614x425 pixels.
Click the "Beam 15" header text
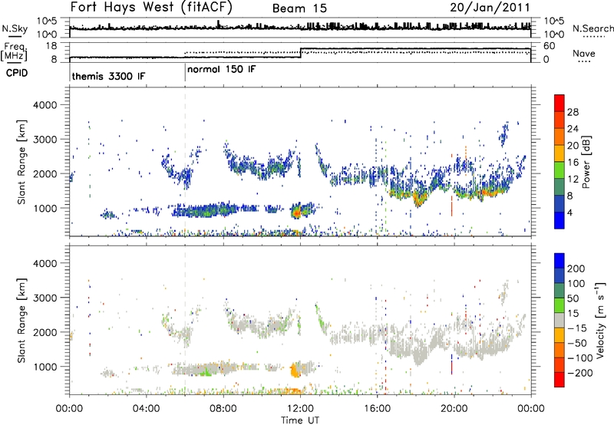tap(299, 8)
